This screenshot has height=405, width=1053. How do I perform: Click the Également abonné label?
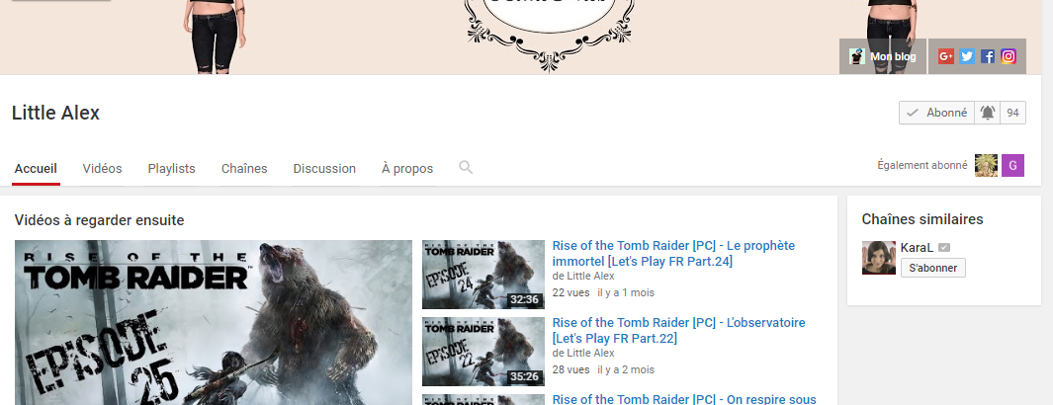pyautogui.click(x=922, y=165)
